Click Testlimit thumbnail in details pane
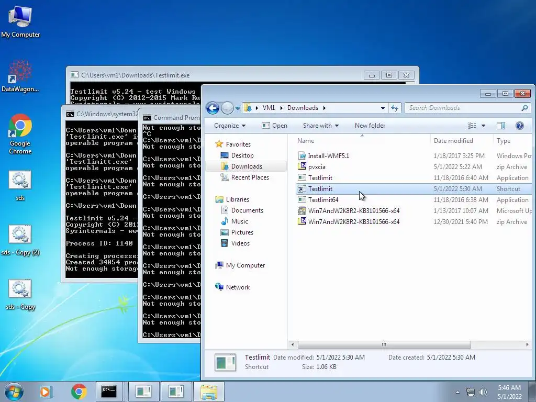This screenshot has height=402, width=536. (x=225, y=362)
